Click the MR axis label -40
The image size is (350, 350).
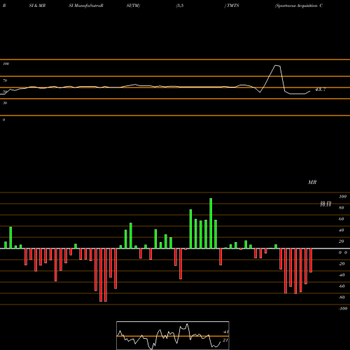pos(342,275)
